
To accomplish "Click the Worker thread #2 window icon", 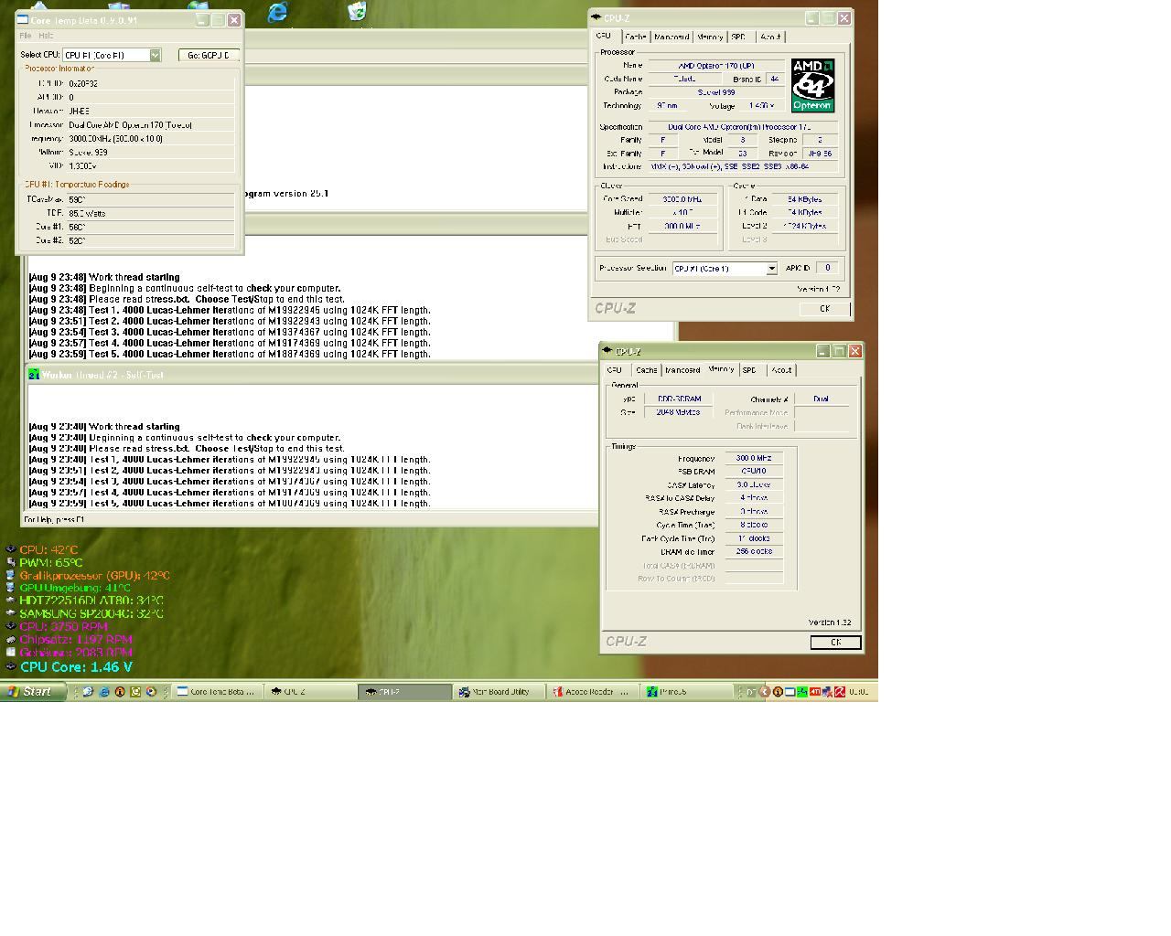I will tap(34, 374).
